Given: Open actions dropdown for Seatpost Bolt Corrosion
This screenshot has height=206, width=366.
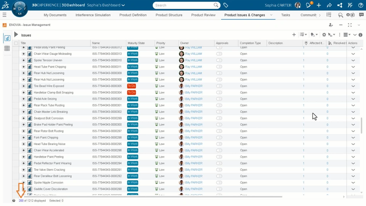Looking at the screenshot, I should click(x=353, y=118).
